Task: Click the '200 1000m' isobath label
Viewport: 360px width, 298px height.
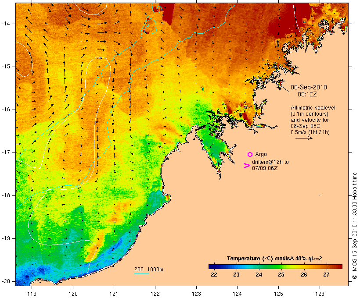Action: point(149,270)
